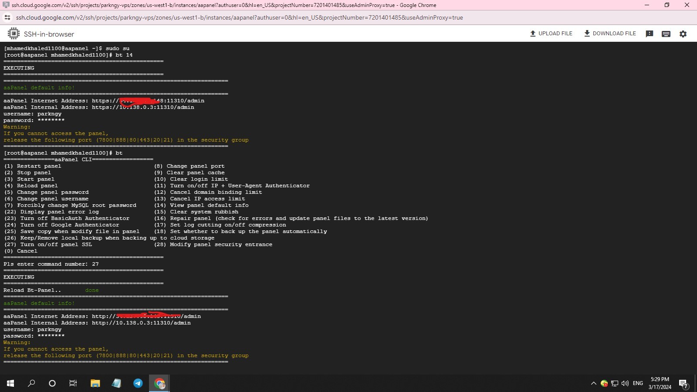Open the send feedback icon
The width and height of the screenshot is (697, 392).
[649, 34]
